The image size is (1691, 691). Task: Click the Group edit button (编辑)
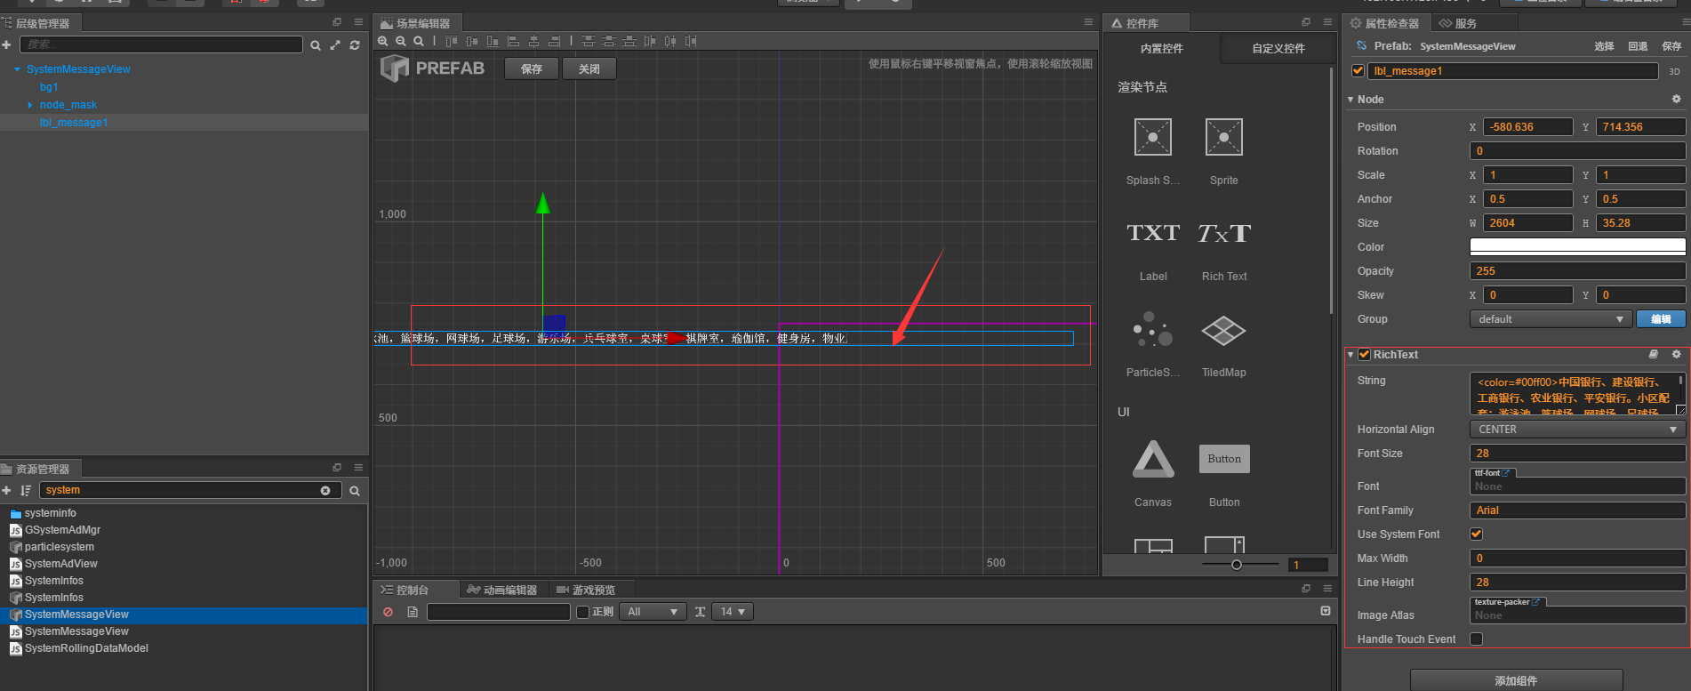click(x=1661, y=319)
